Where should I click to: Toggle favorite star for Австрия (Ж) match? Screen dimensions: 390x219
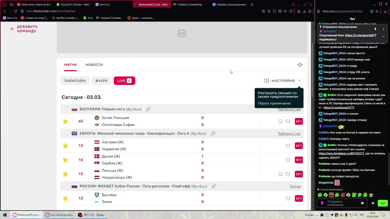point(65,146)
